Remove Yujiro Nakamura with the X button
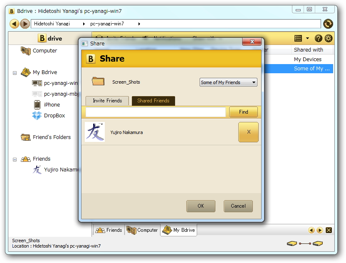This screenshot has width=346, height=263. 248,132
